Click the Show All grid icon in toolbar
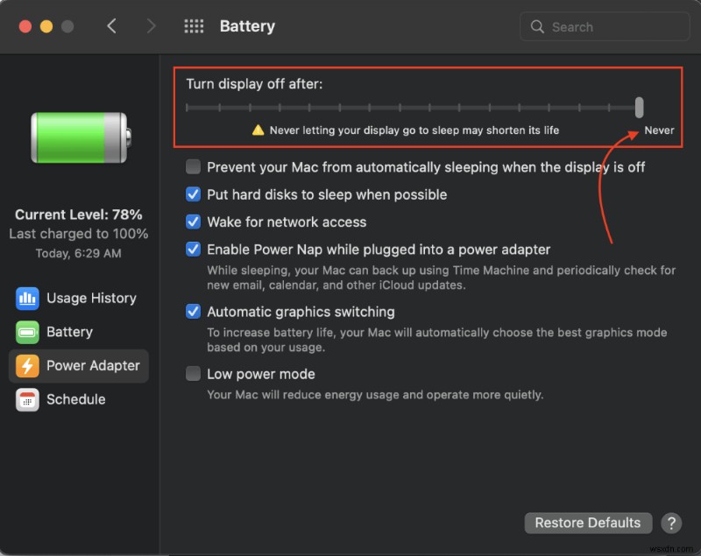This screenshot has width=701, height=556. point(193,26)
